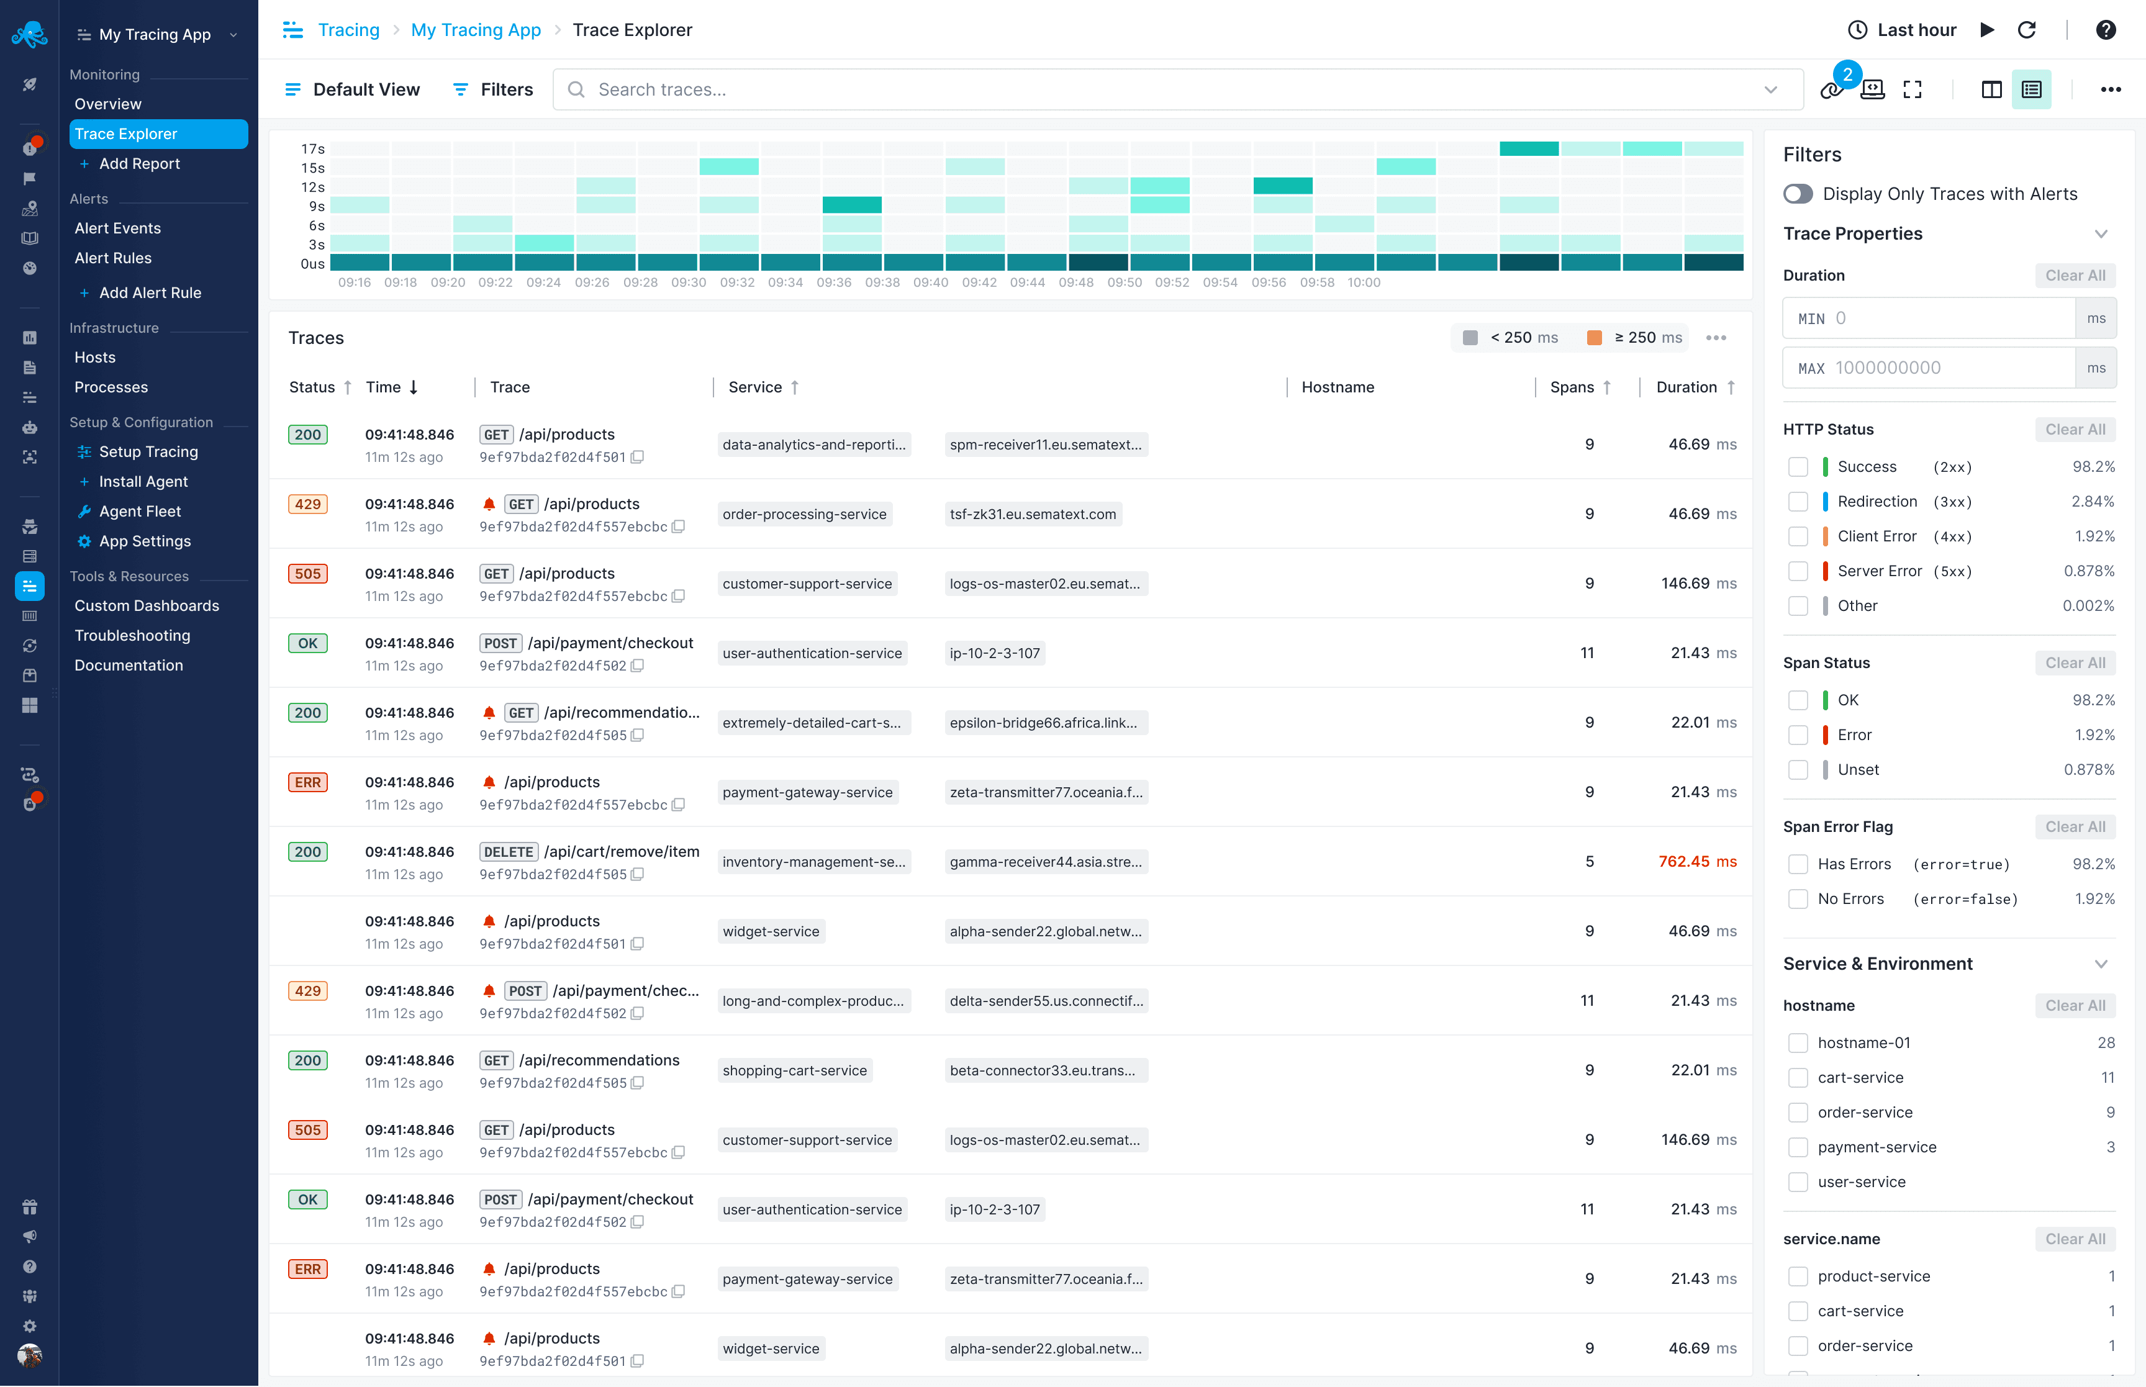Check the Has Errors span error flag filter
The image size is (2146, 1387).
pos(1798,864)
